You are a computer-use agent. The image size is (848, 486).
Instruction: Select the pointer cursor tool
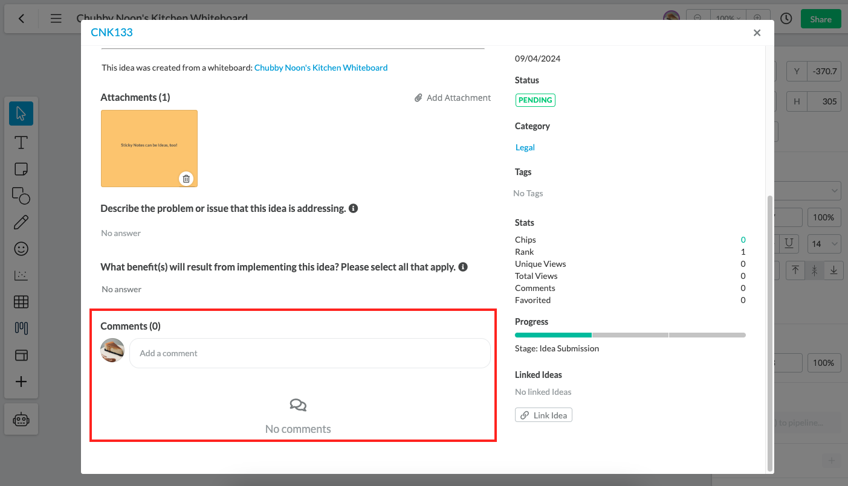(21, 114)
